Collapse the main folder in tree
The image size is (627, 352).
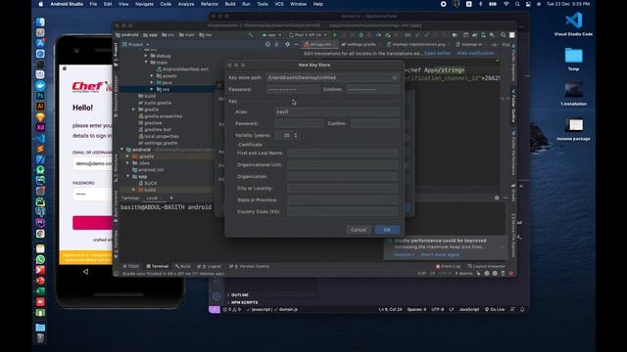[146, 63]
